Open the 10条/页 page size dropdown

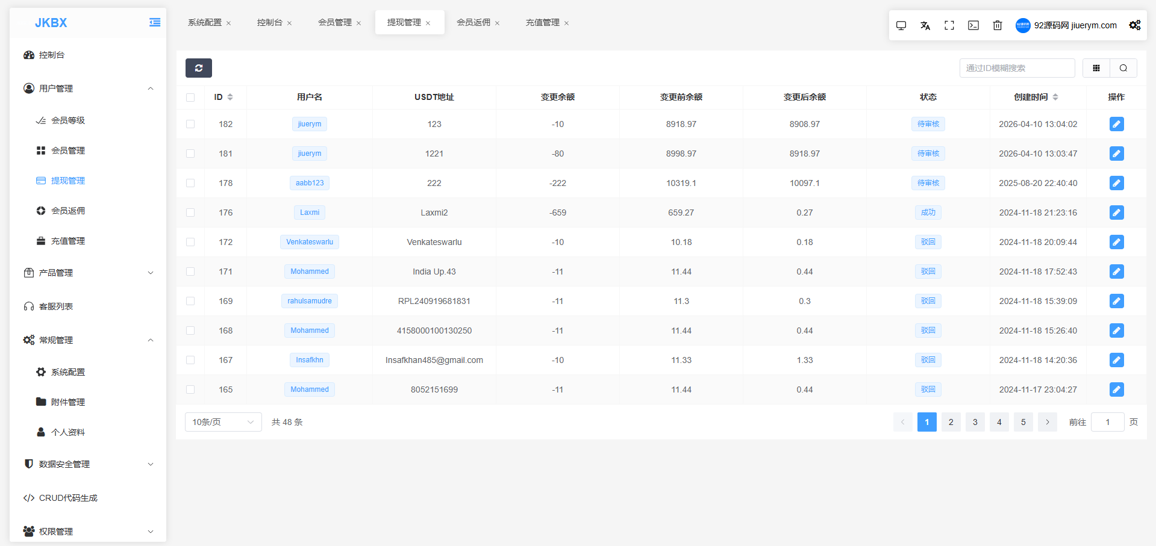(x=223, y=422)
